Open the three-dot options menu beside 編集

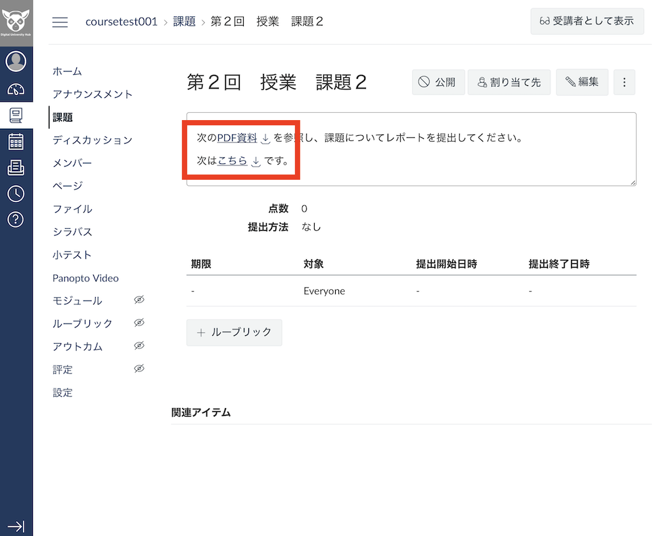624,82
